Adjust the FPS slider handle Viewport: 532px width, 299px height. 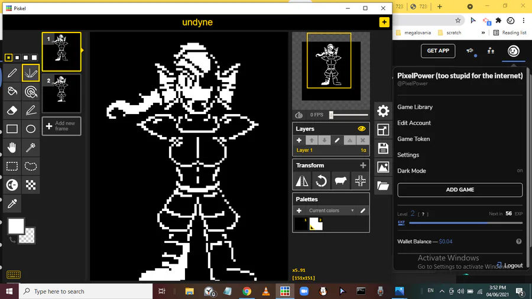pos(331,115)
